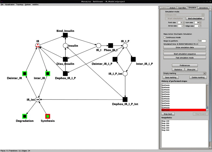
Task: Click the IR_Int place node
Action: click(x=38, y=100)
